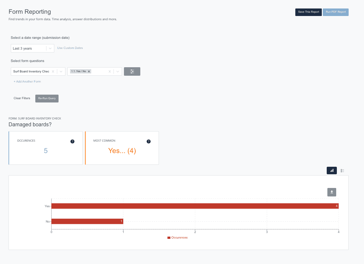Click the No bar in the chart
This screenshot has height=264, width=364.
pyautogui.click(x=87, y=221)
